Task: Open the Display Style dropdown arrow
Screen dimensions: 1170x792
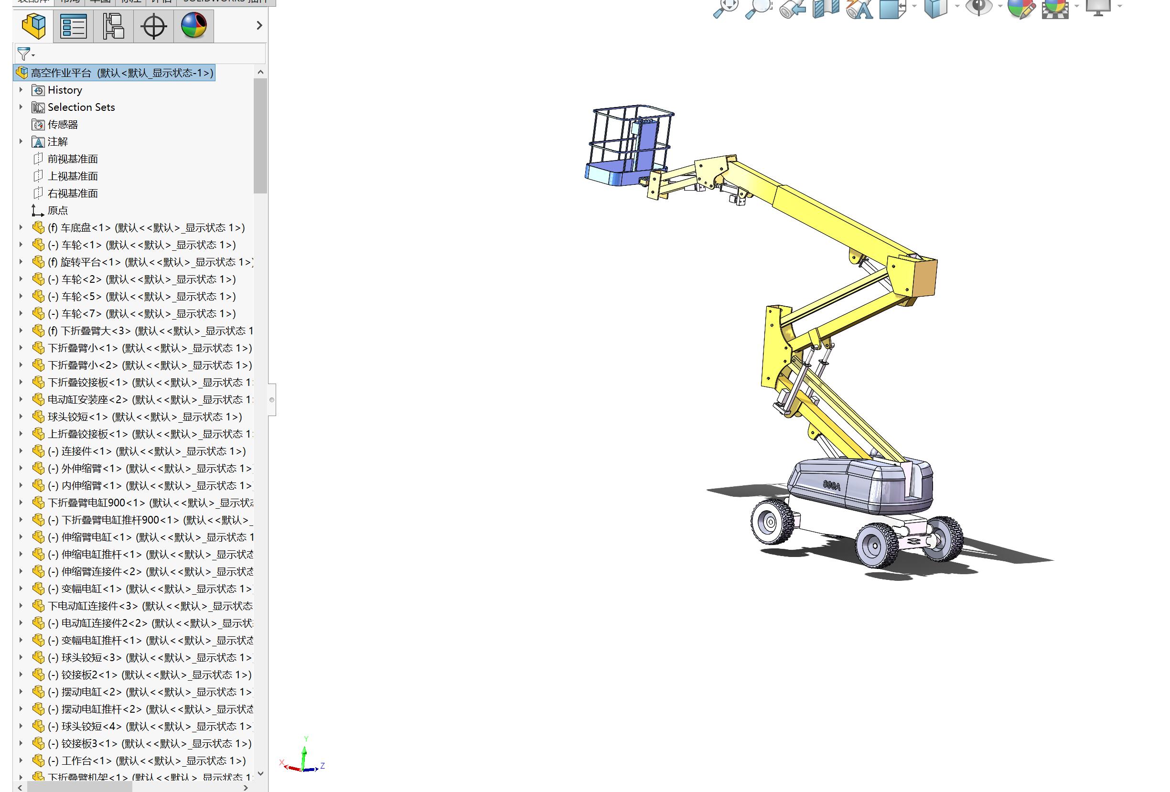Action: click(957, 6)
